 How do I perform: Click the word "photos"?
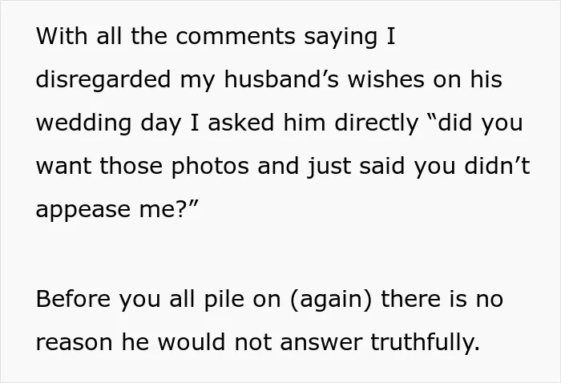210,167
